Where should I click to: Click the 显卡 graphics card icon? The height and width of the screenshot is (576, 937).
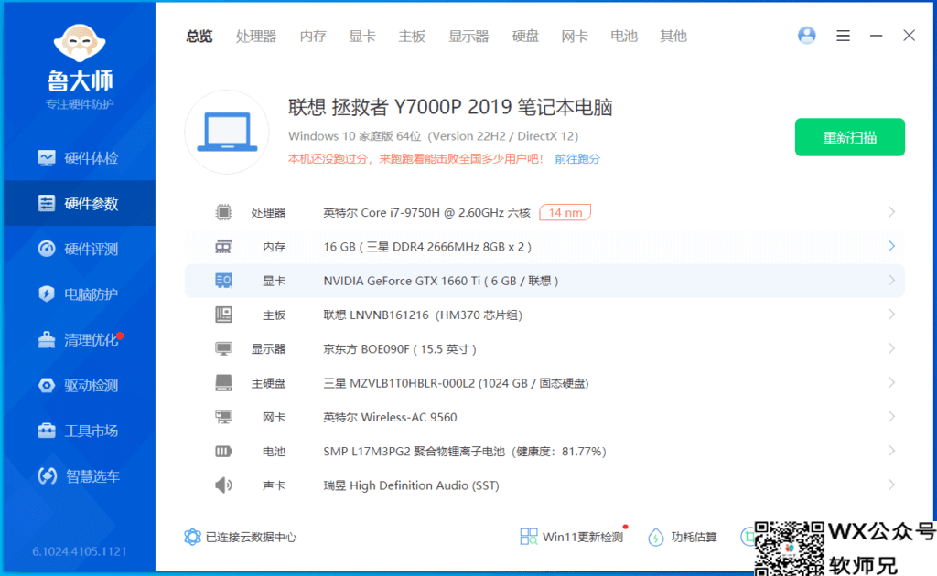[x=223, y=281]
